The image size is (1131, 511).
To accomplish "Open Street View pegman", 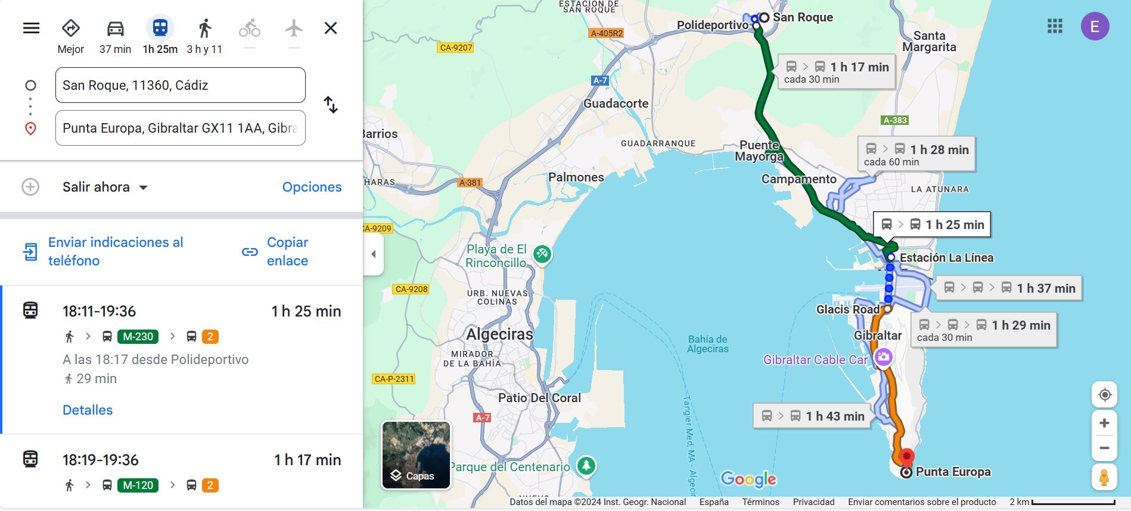I will click(1104, 478).
